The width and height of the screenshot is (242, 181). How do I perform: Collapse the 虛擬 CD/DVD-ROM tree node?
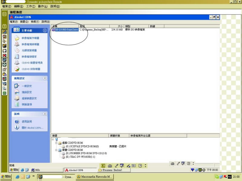[x=56, y=143]
